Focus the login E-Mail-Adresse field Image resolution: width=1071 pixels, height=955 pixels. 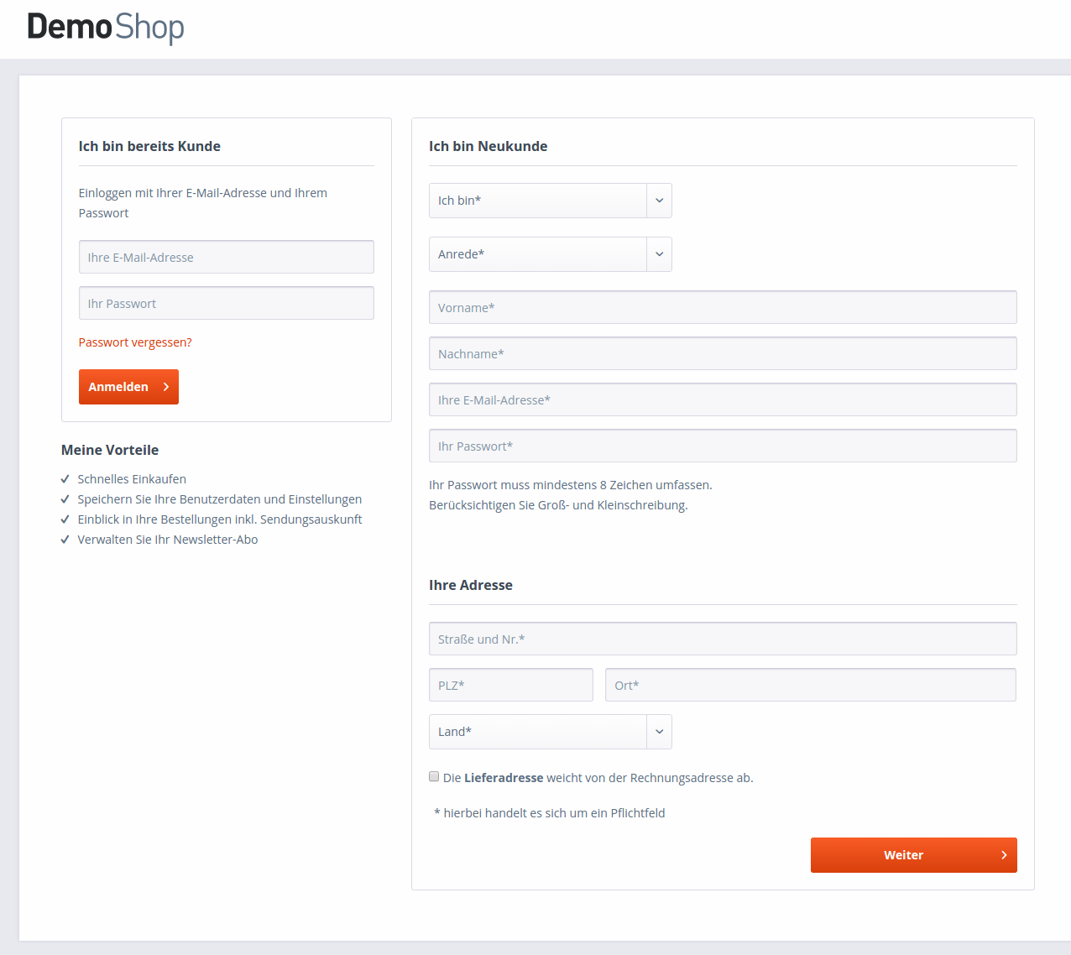(226, 258)
